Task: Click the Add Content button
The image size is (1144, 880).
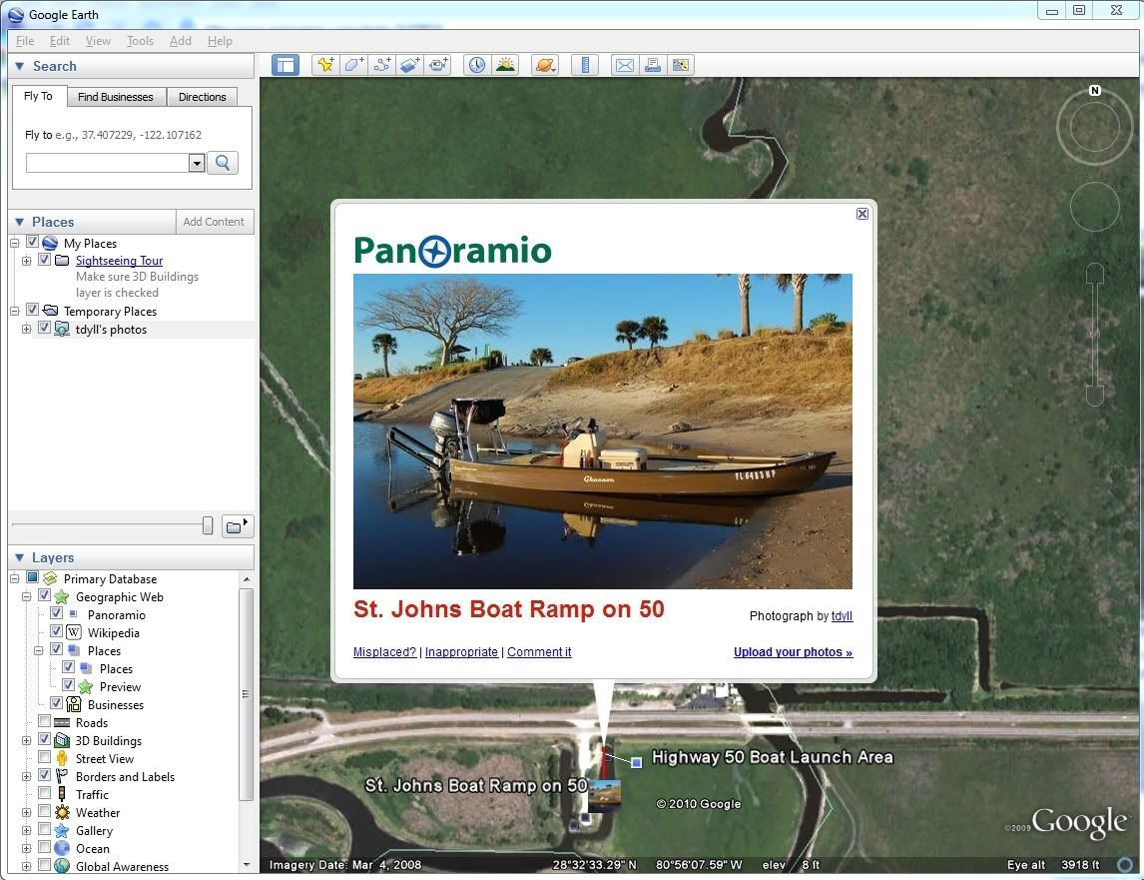Action: point(214,222)
